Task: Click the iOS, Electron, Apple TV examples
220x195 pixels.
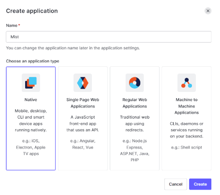Action: coord(31,147)
